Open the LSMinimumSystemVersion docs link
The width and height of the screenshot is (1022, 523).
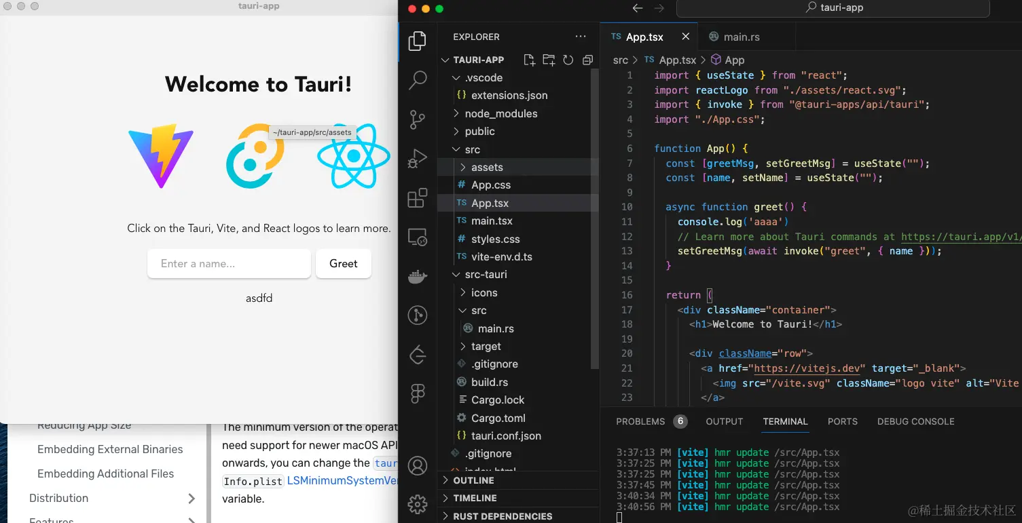342,481
